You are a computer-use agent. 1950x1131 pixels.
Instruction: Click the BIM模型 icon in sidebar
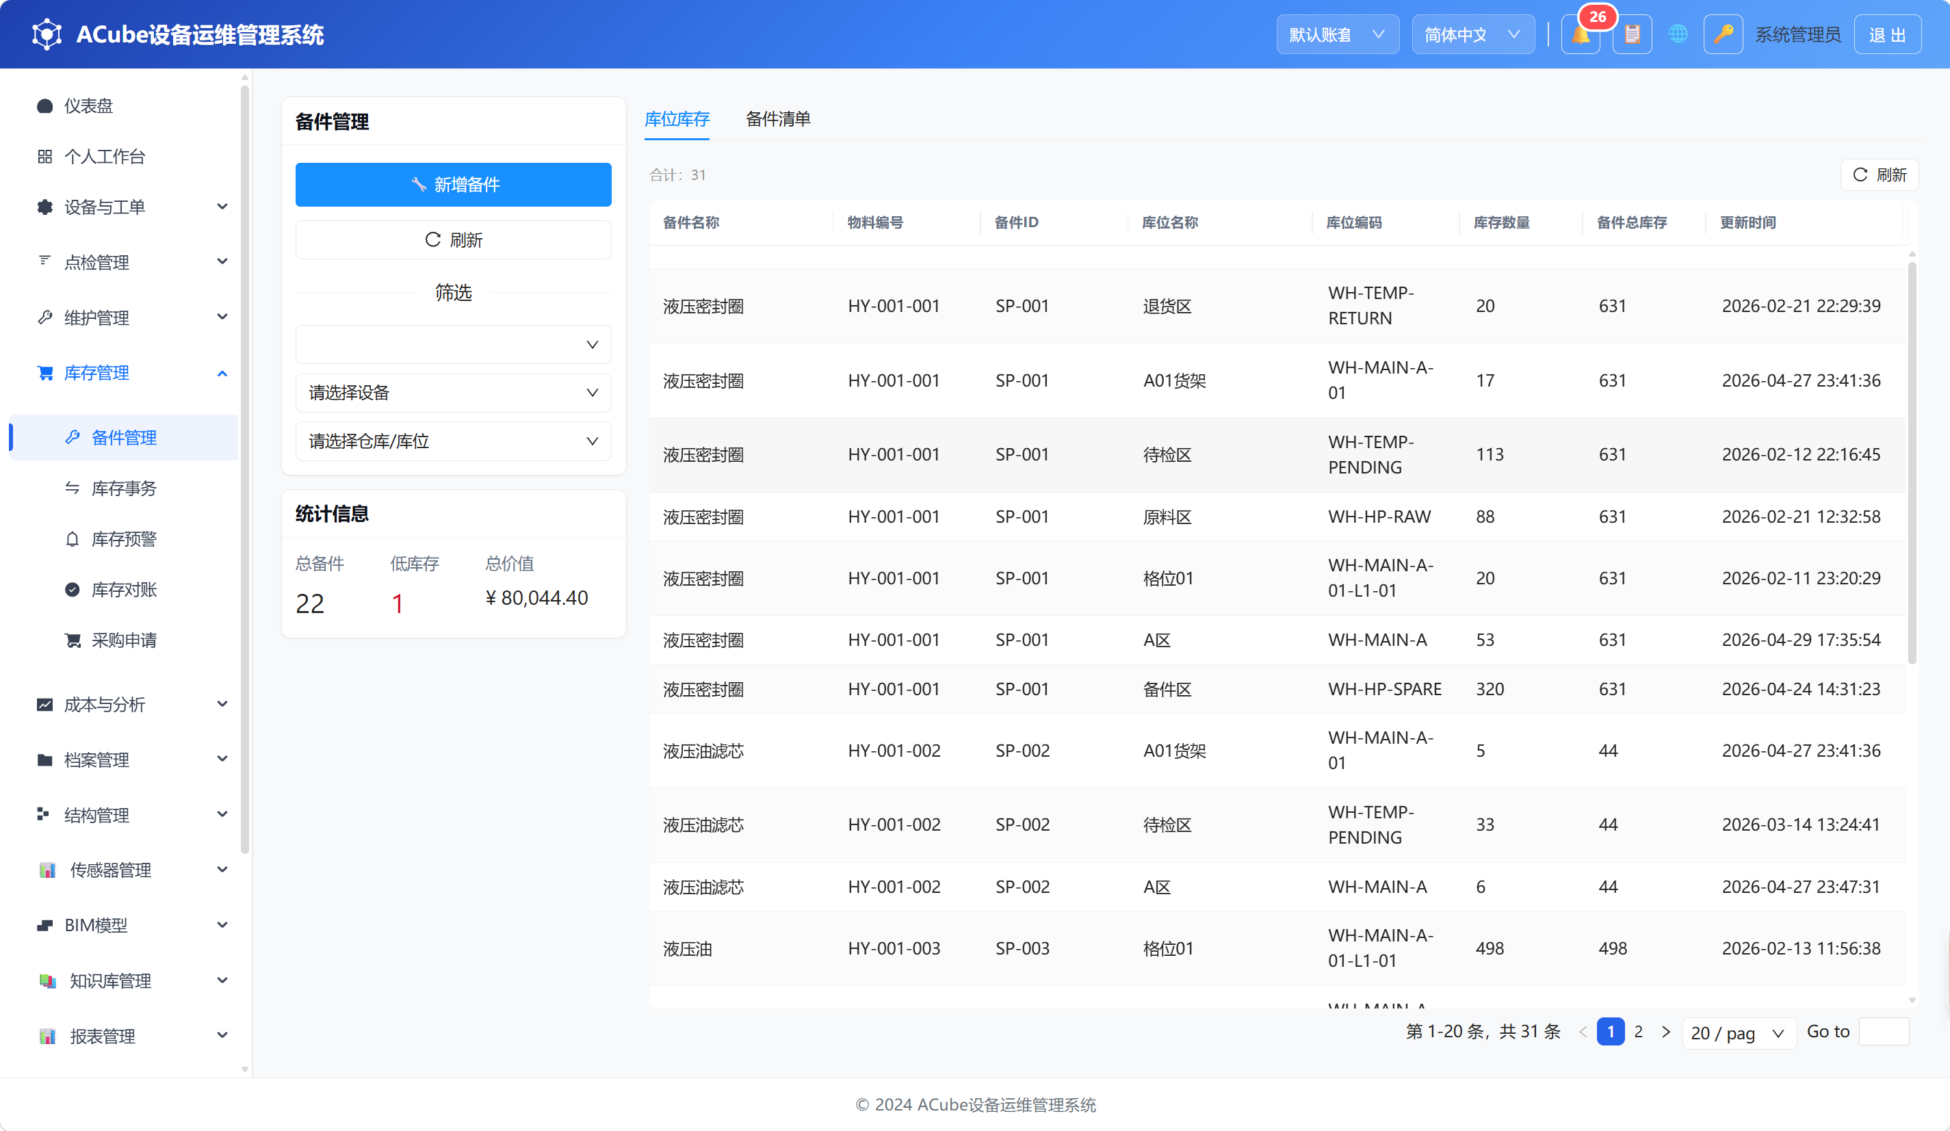pos(45,925)
